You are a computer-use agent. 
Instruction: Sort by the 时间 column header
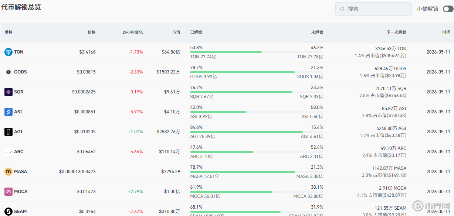[x=446, y=32]
